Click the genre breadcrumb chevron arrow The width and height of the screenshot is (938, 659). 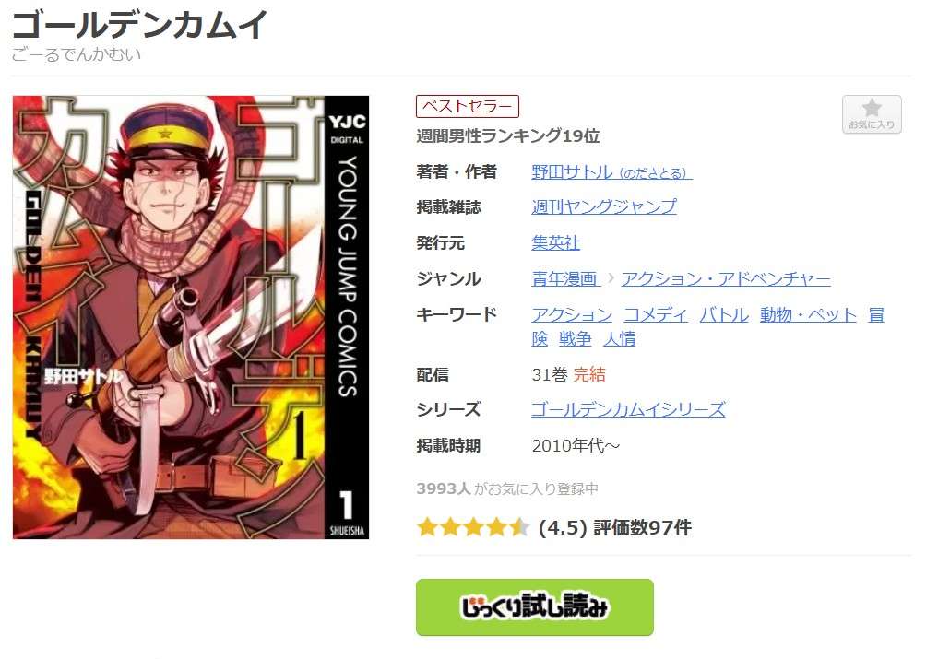click(611, 278)
